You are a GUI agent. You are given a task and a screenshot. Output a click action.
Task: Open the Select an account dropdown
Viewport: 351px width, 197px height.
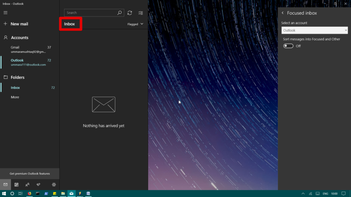pyautogui.click(x=314, y=30)
